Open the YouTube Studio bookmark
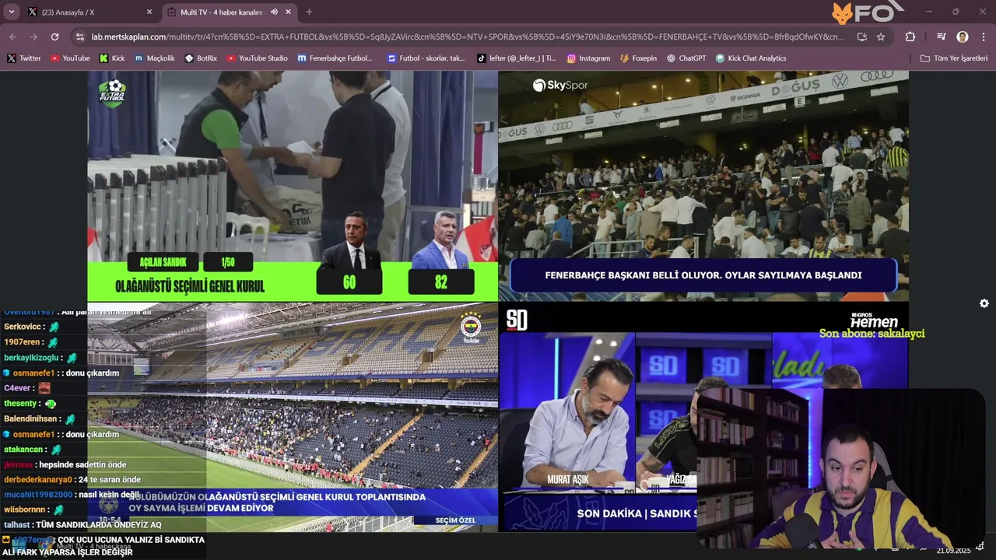Viewport: 996px width, 560px height. click(x=257, y=58)
